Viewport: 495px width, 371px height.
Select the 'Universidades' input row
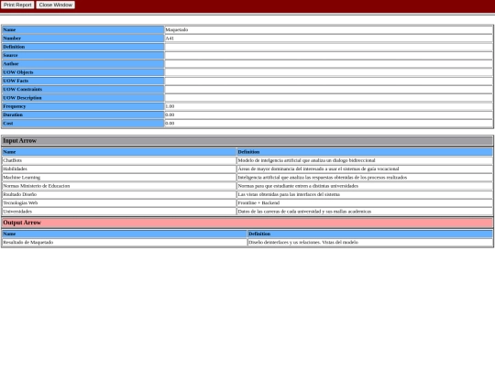pyautogui.click(x=247, y=212)
